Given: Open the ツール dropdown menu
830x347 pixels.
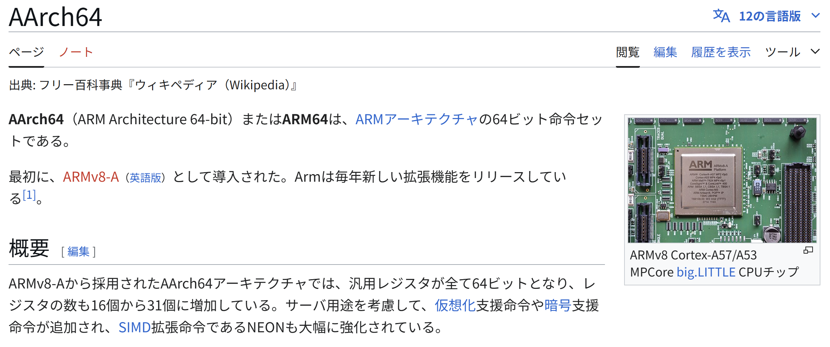Looking at the screenshot, I should 782,52.
